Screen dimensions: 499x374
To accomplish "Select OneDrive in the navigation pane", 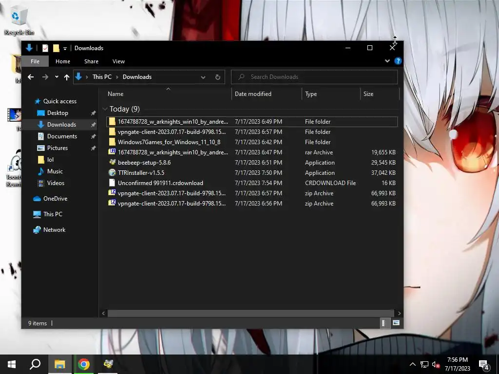I will click(x=55, y=199).
